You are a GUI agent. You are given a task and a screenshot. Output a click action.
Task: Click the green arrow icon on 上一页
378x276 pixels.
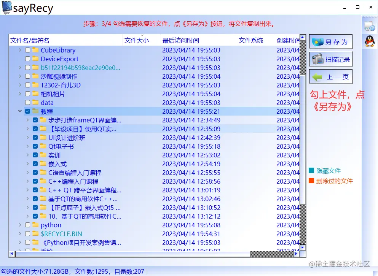click(317, 76)
